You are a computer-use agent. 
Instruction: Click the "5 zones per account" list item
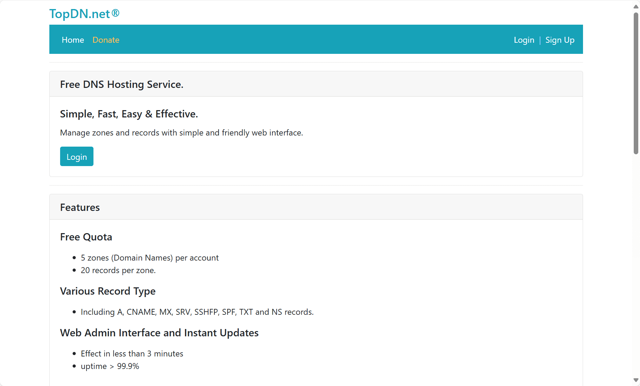[149, 258]
